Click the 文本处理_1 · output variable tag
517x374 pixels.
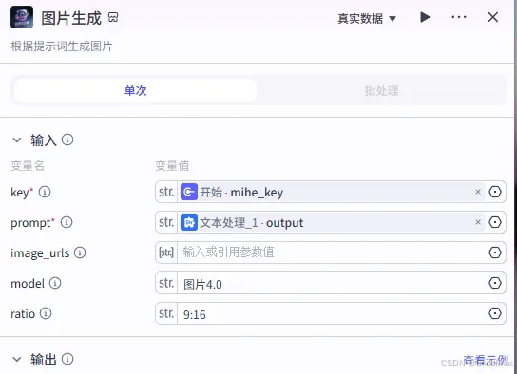pos(333,222)
